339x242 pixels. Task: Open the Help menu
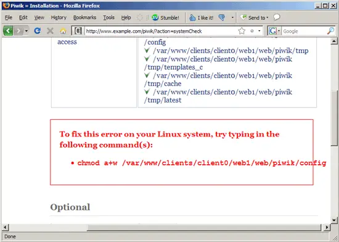click(126, 17)
